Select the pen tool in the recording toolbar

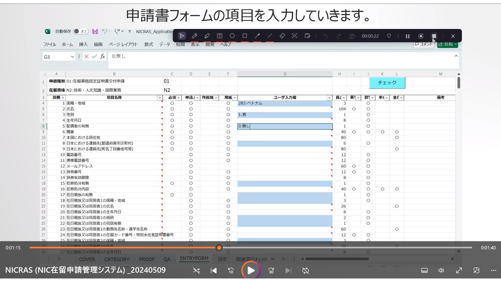click(x=194, y=36)
